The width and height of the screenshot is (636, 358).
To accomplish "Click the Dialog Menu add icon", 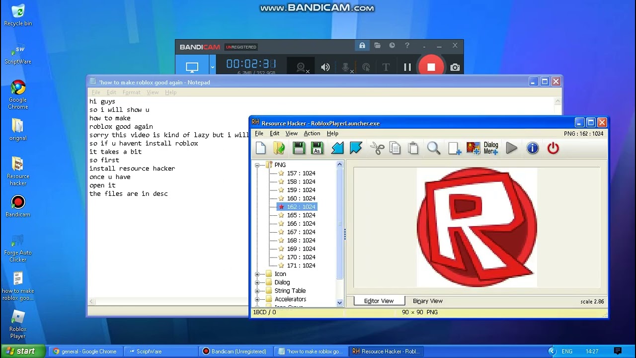I will [x=491, y=148].
